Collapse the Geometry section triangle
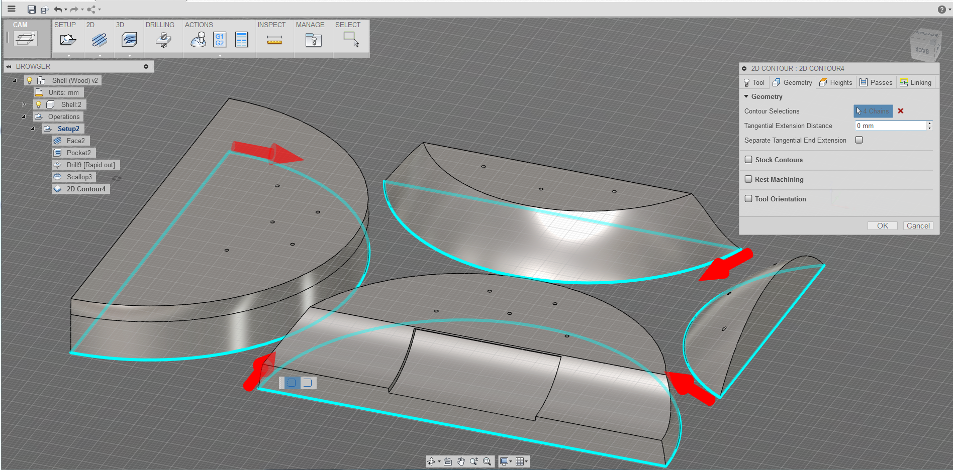The width and height of the screenshot is (953, 470). [x=746, y=96]
